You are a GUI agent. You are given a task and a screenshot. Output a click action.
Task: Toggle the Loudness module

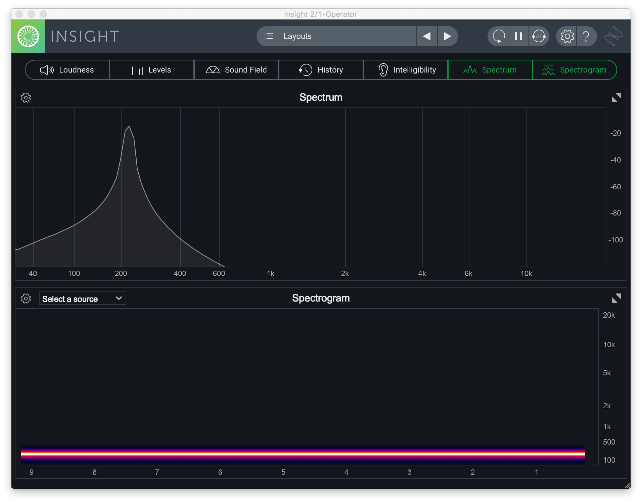tap(67, 70)
